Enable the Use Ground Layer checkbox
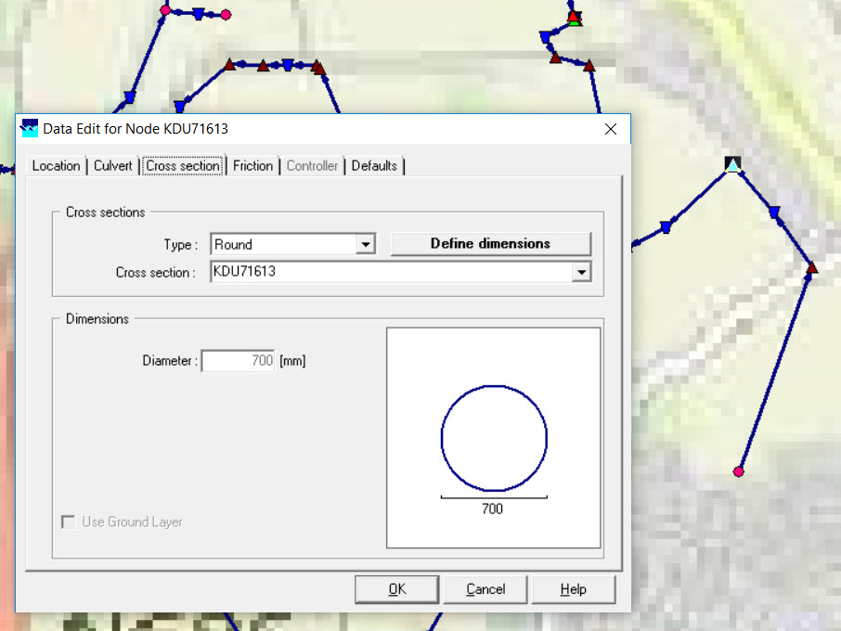 (x=69, y=522)
